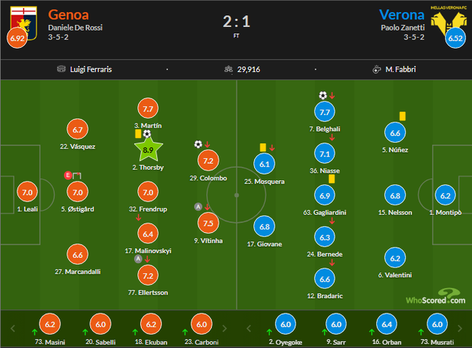Click the stadium icon beside Luigi Ferraris
472x348 pixels.
coord(64,69)
